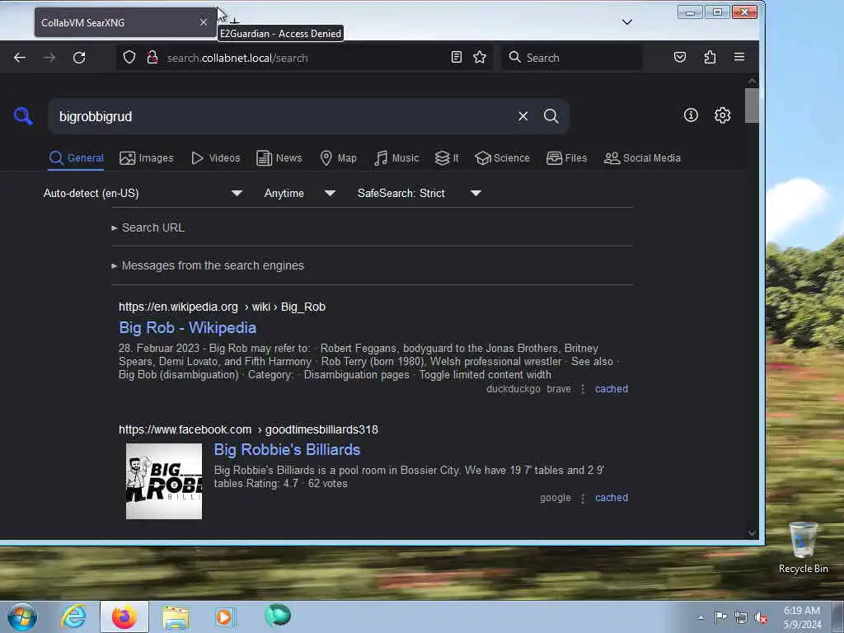Open the Pocket save icon
The width and height of the screenshot is (844, 633).
point(680,57)
